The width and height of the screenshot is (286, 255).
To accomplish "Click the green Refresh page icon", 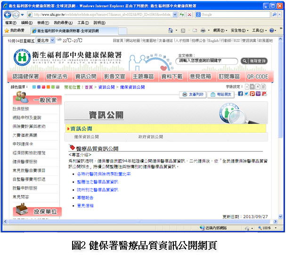I will 182,15.
